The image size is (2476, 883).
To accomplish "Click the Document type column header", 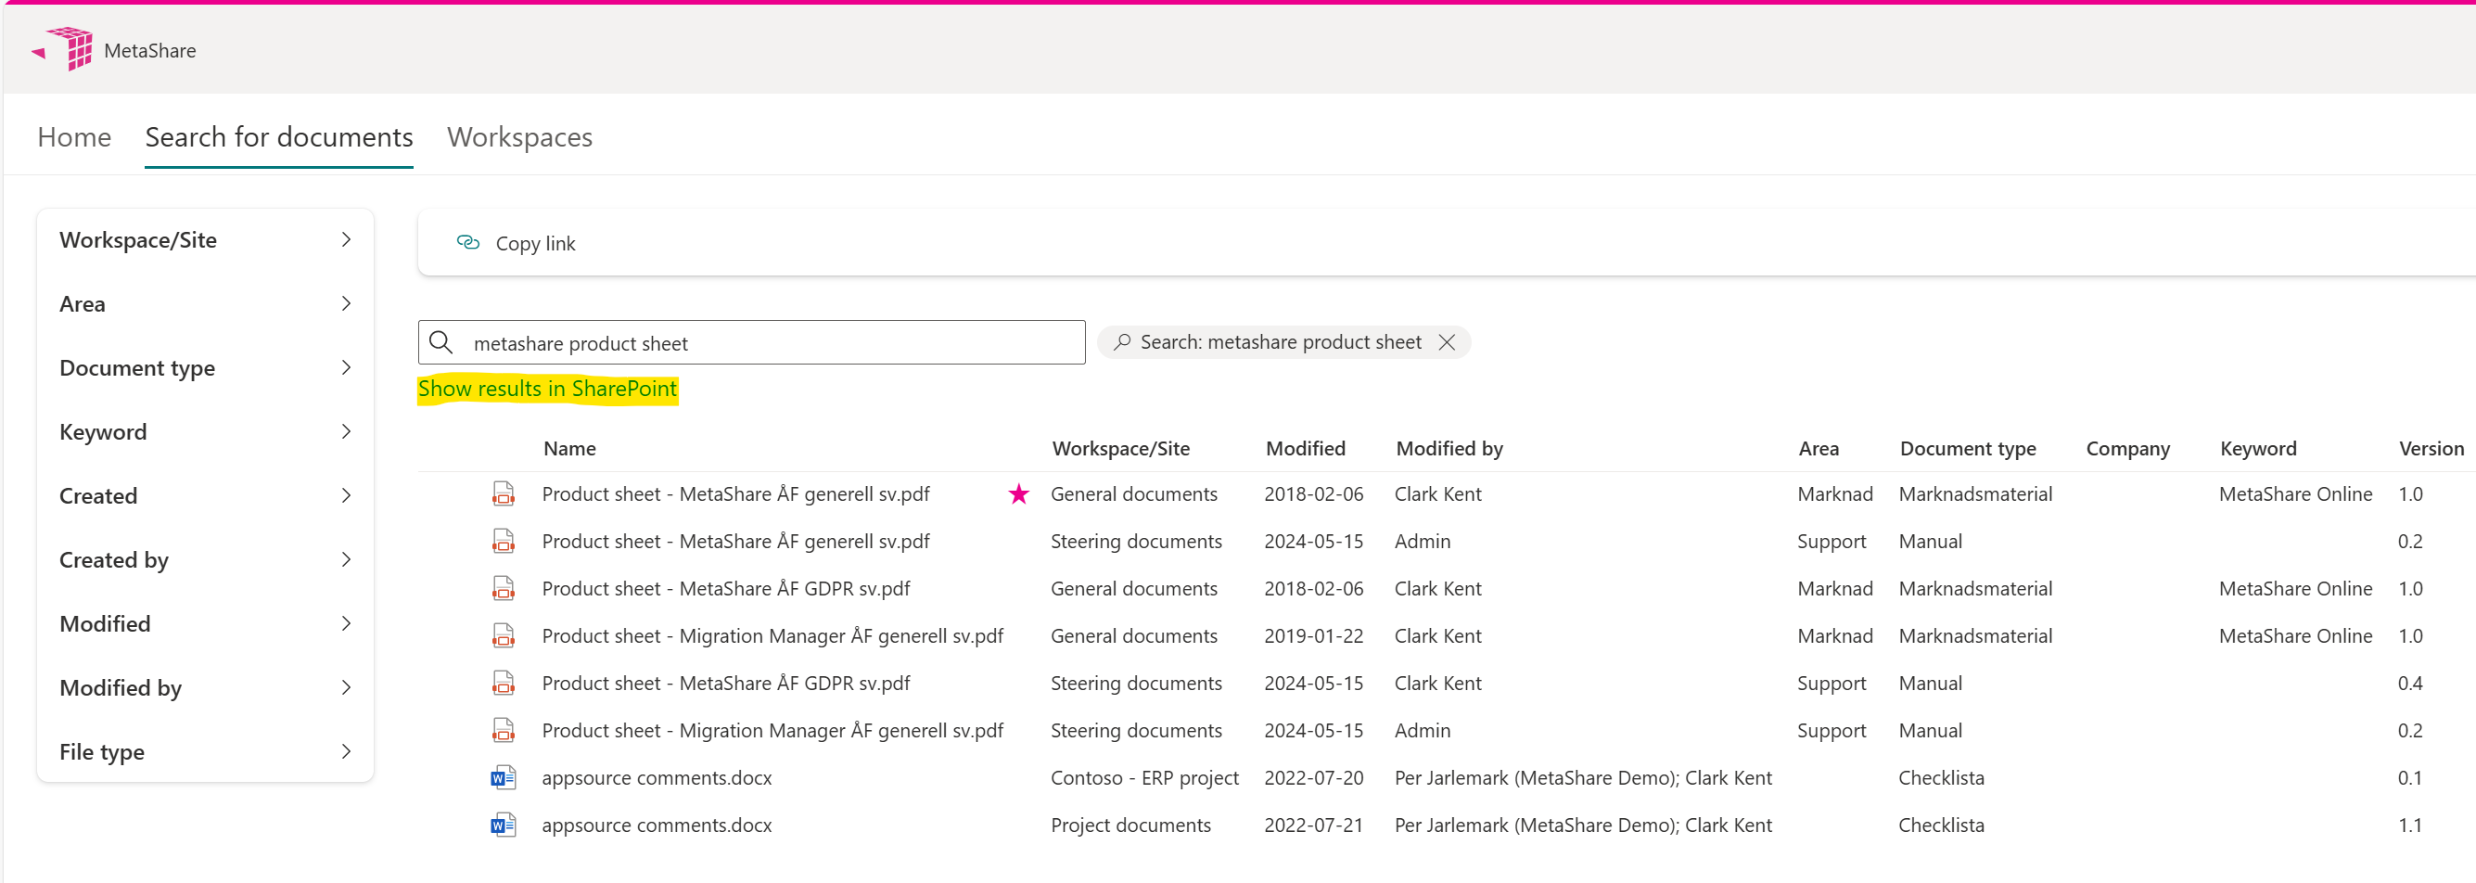I will [1968, 448].
